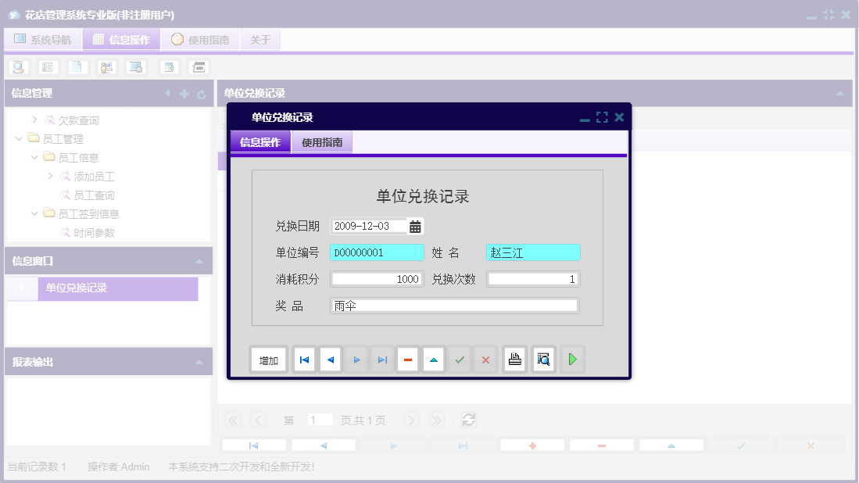Collapse the 员工信息 folder
Image resolution: width=859 pixels, height=483 pixels.
tap(34, 157)
